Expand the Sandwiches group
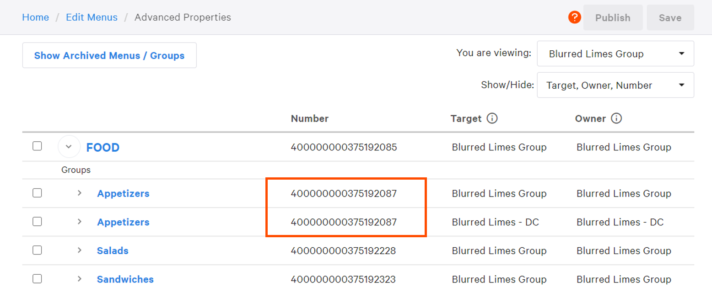712x293 pixels. [80, 278]
